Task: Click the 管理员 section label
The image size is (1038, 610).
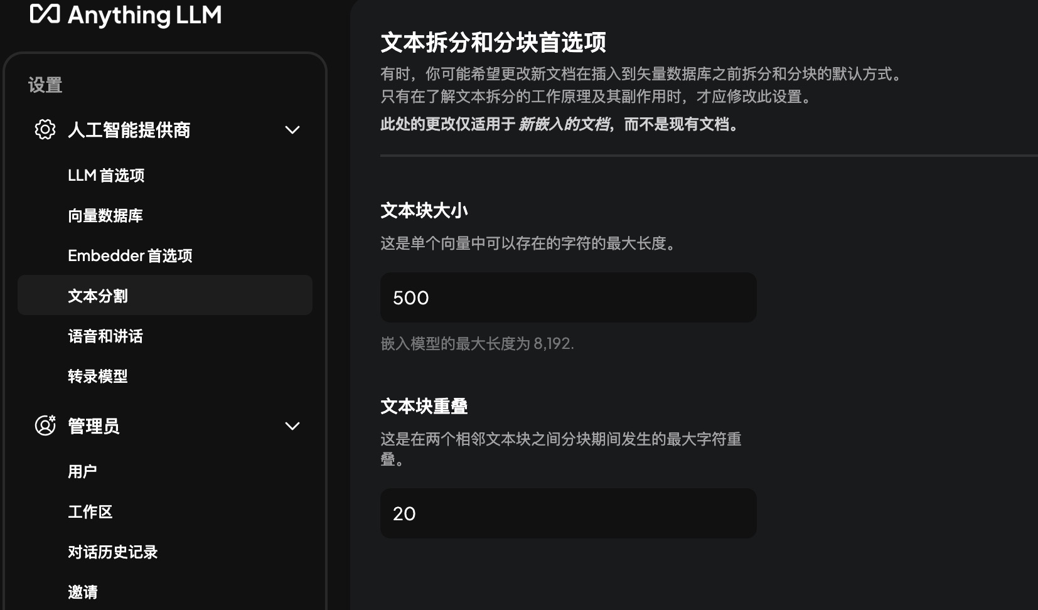Action: (95, 426)
